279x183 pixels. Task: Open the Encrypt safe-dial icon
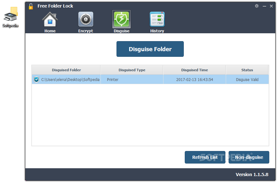click(x=86, y=19)
